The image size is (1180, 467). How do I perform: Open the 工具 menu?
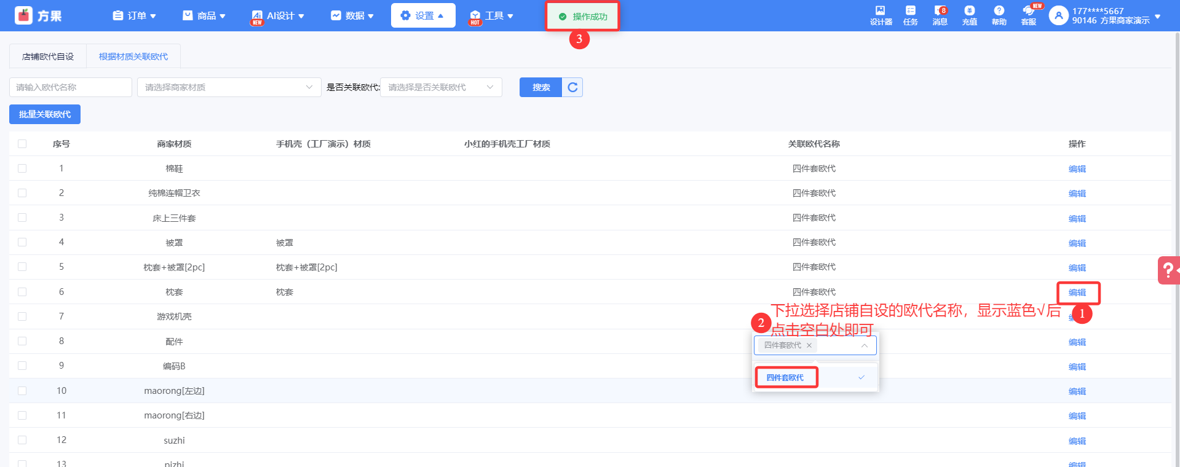pyautogui.click(x=492, y=16)
